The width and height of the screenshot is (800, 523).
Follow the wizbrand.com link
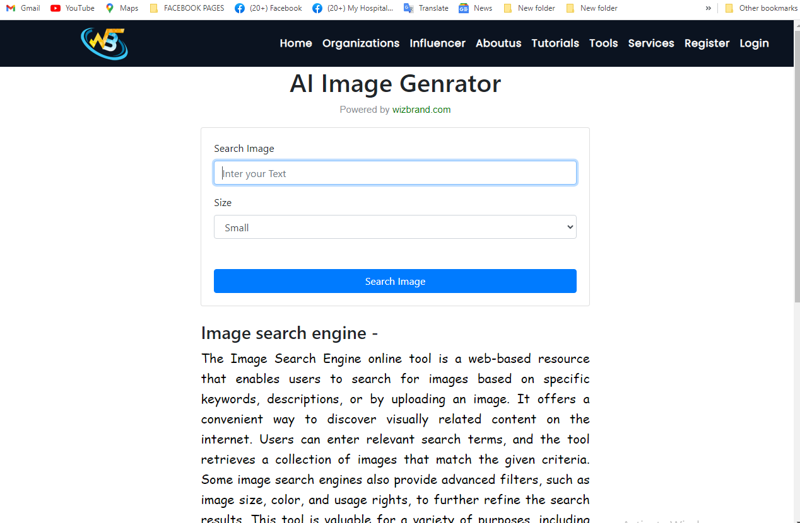[421, 109]
